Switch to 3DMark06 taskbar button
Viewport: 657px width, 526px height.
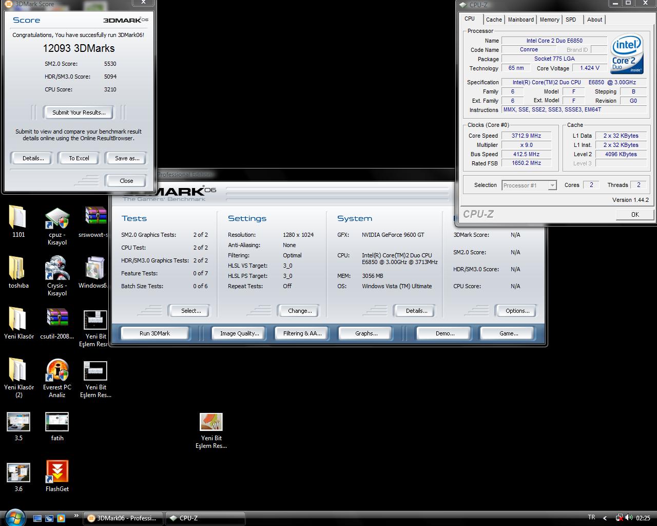tap(123, 518)
